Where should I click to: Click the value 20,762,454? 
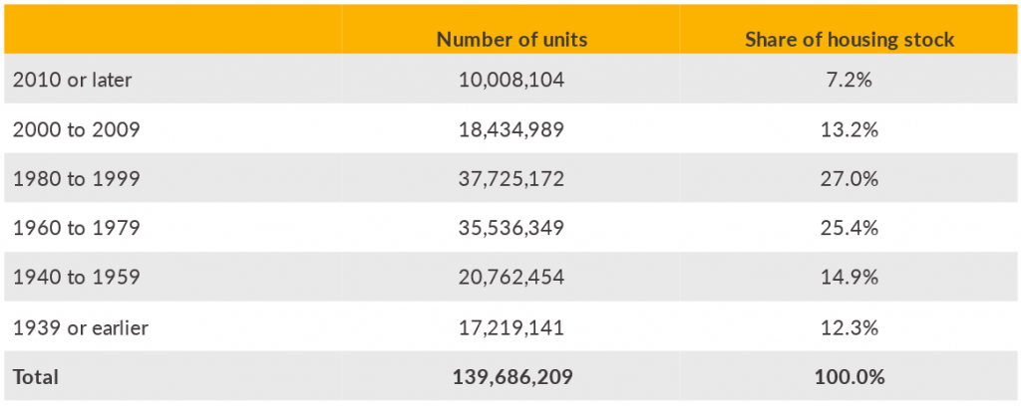(x=512, y=278)
